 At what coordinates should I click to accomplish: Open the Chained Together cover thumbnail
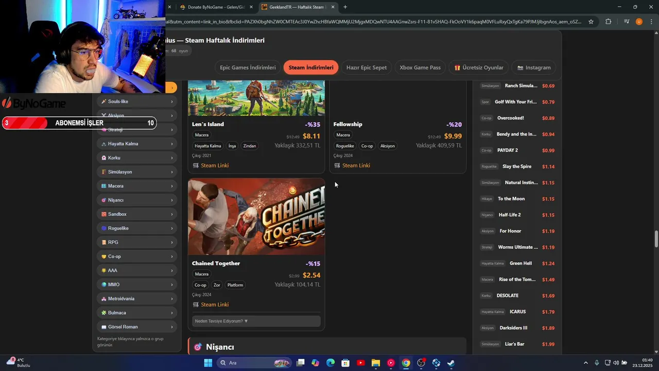256,216
